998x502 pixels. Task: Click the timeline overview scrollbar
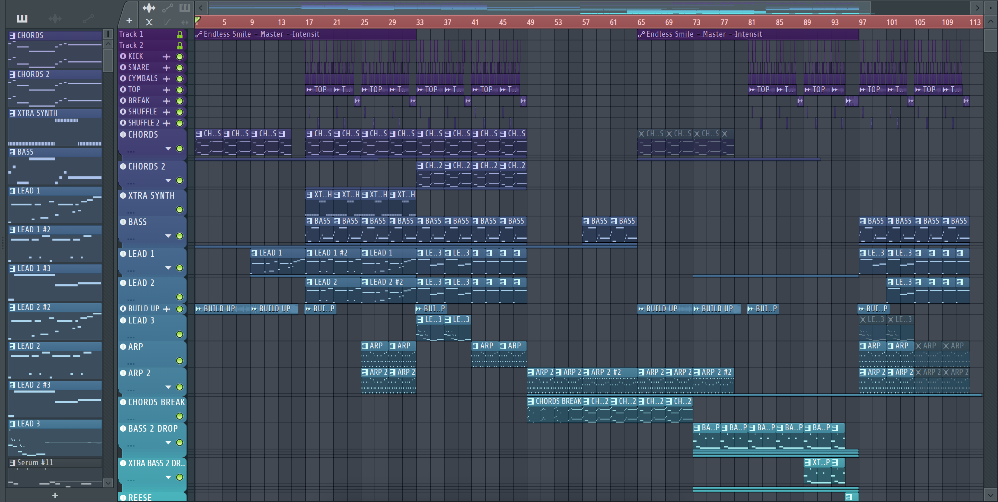[x=539, y=7]
